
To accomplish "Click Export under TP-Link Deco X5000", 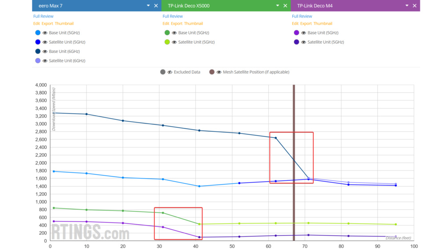I will coord(177,24).
